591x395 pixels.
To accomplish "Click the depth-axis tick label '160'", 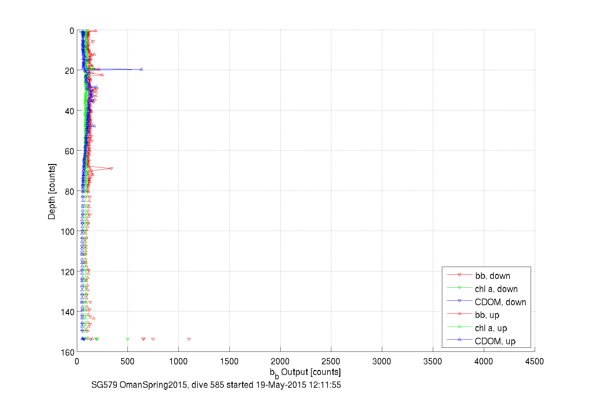I will pyautogui.click(x=68, y=352).
